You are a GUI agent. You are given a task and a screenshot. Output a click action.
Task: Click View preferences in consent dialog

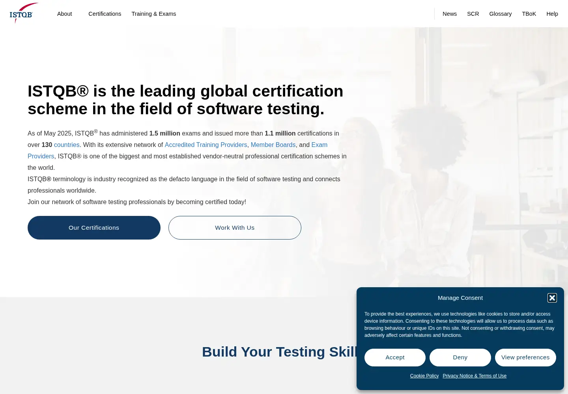[525, 357]
